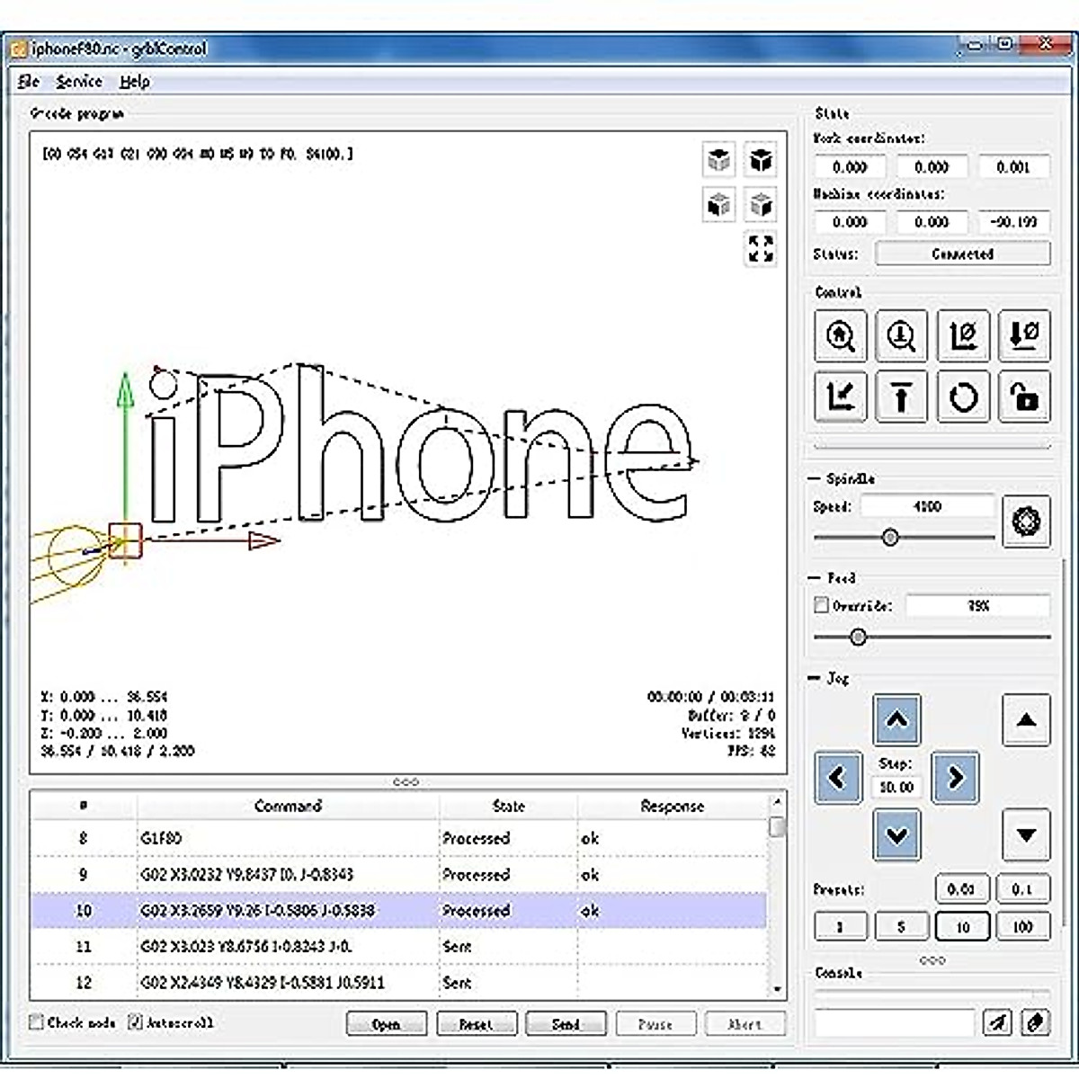Unlock the machine with the padlock icon
1079x1079 pixels.
(x=1024, y=397)
